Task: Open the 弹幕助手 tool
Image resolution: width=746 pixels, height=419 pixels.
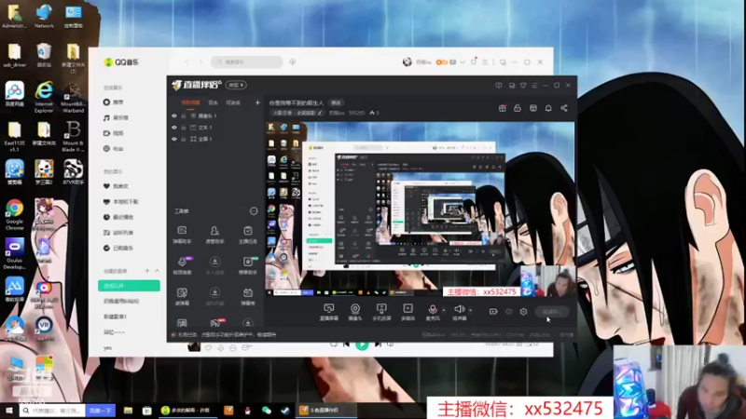Action: (182, 235)
